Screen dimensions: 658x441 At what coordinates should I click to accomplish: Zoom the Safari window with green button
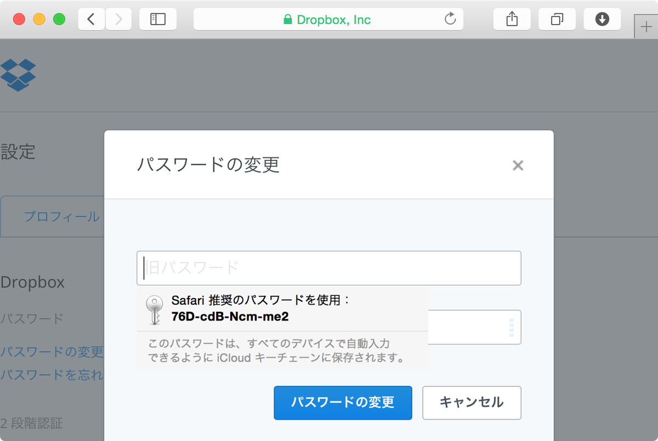tap(59, 20)
